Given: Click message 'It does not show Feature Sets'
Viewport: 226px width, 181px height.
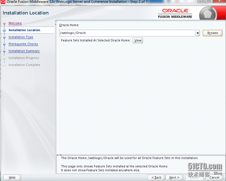Looking at the screenshot, I should click(x=101, y=170).
